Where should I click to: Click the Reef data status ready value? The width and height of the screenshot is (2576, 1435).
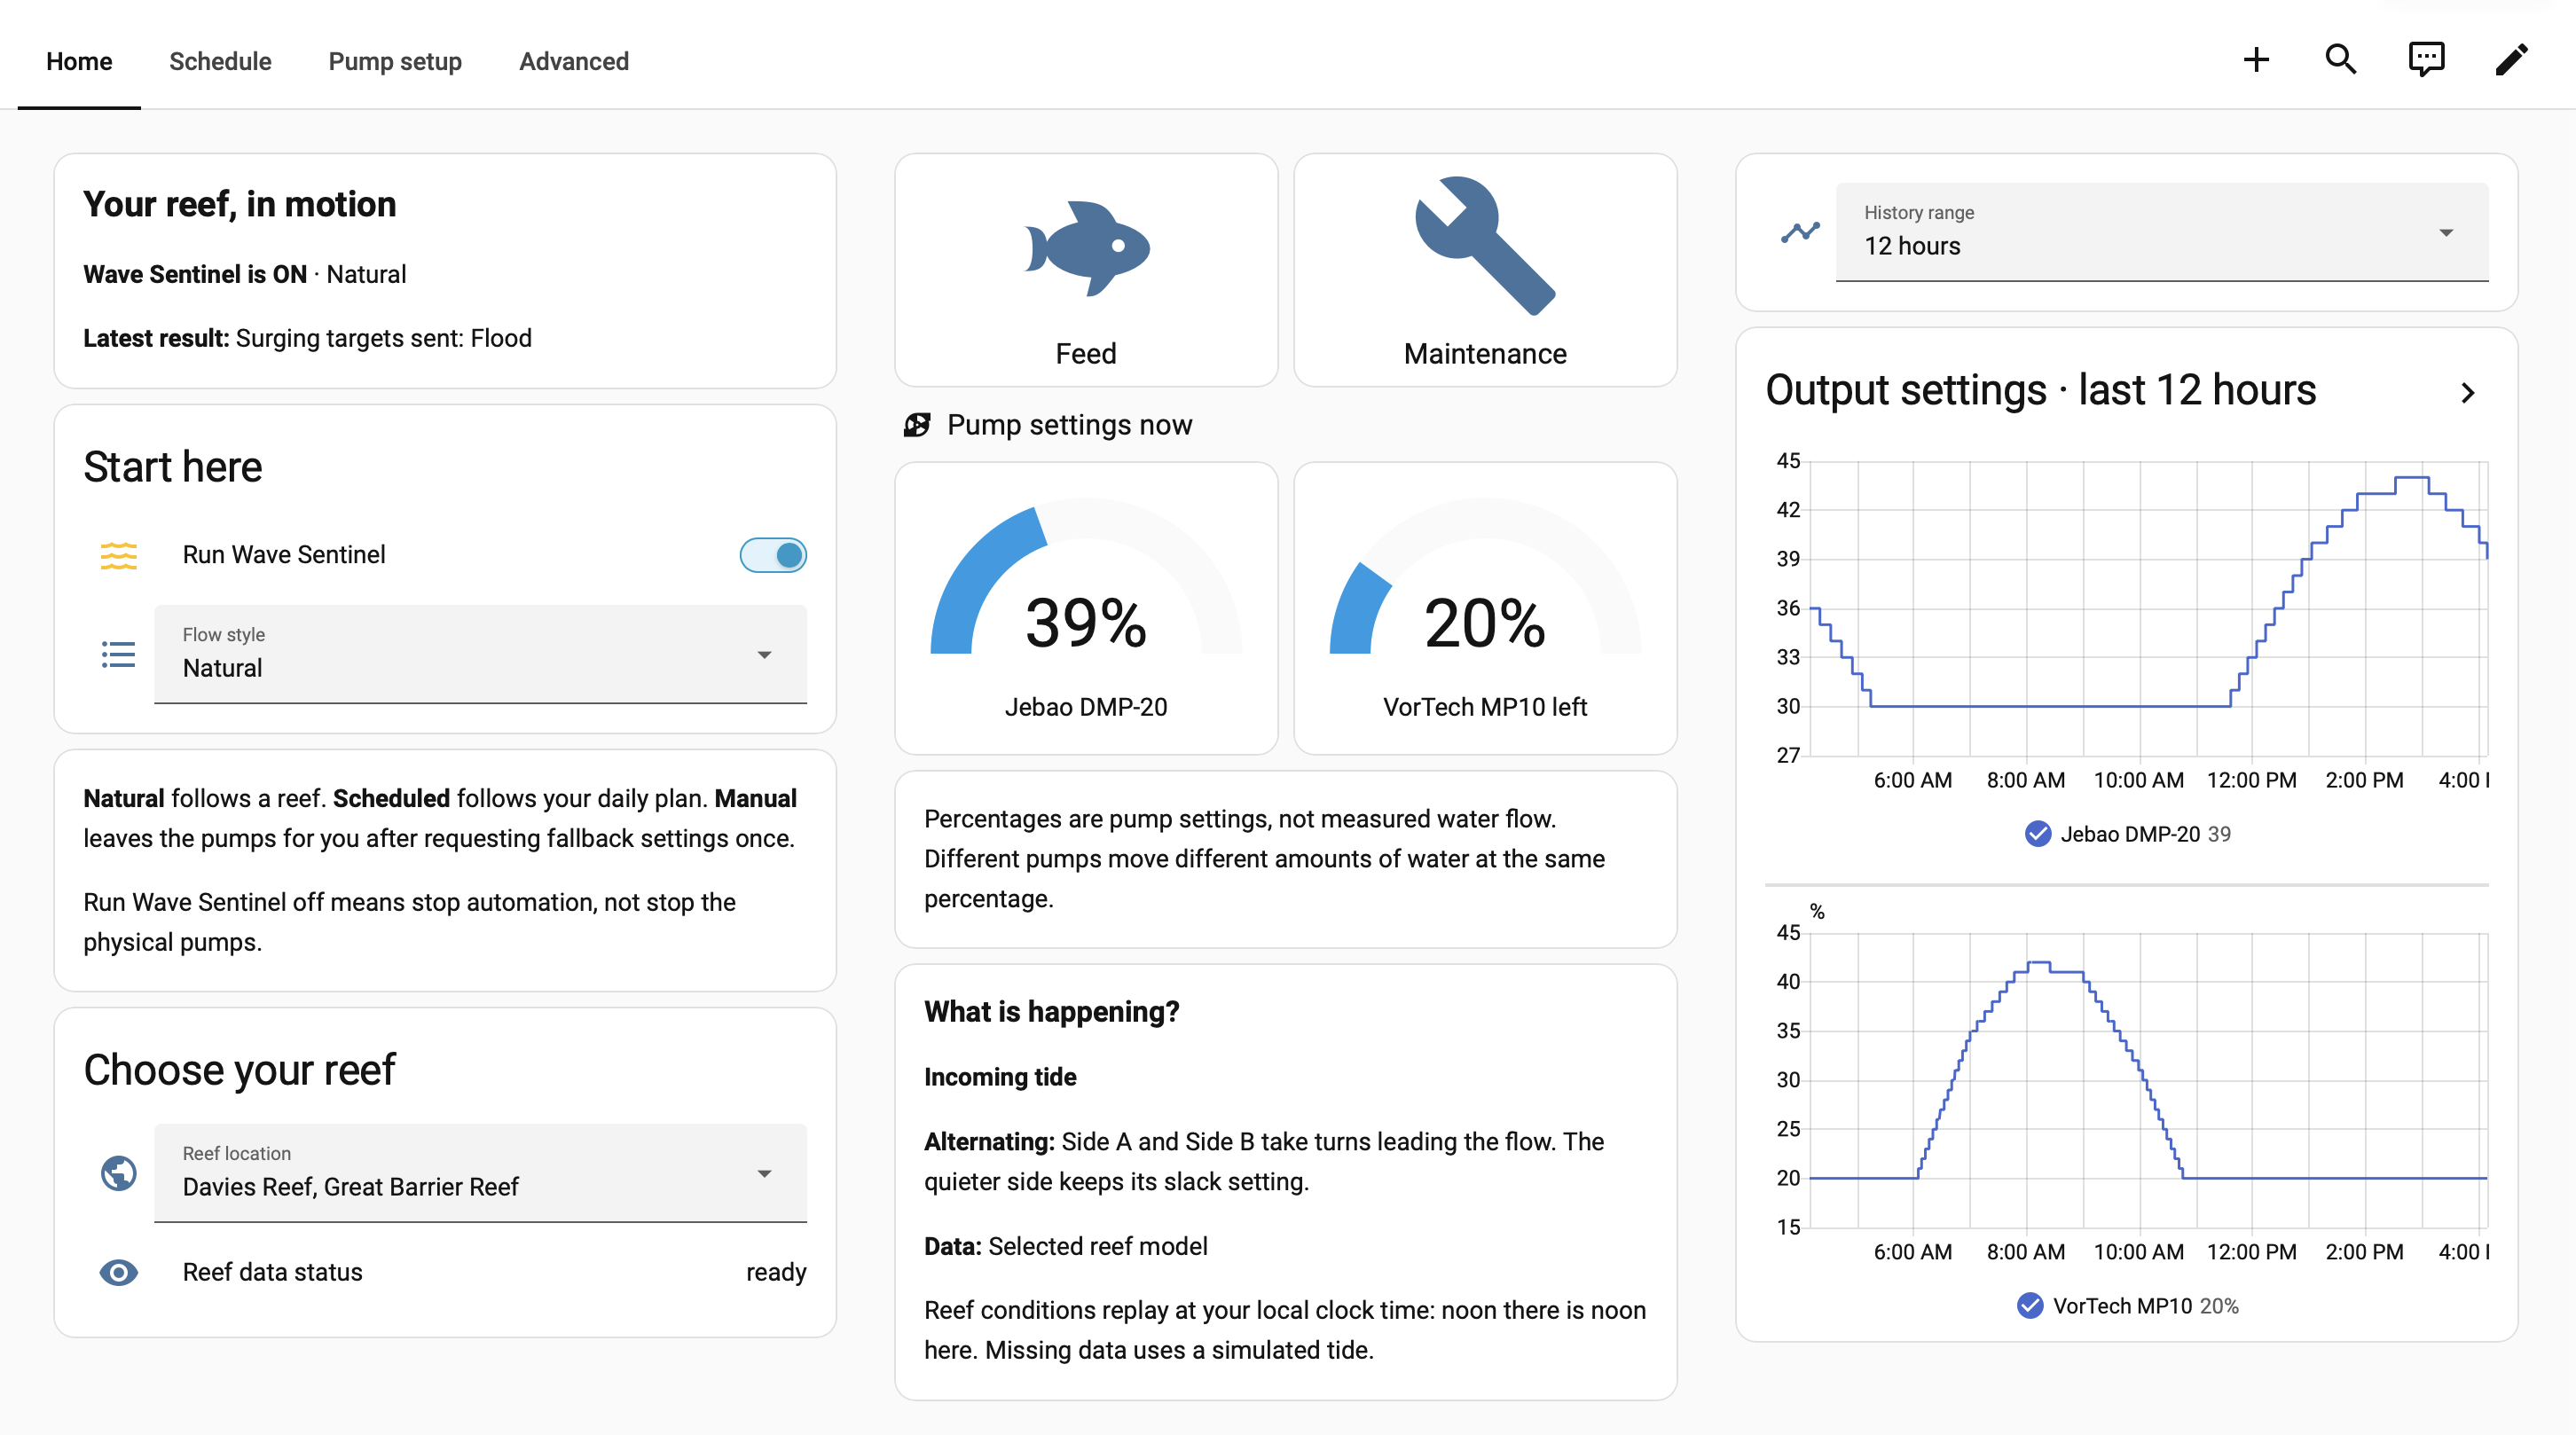pos(776,1272)
